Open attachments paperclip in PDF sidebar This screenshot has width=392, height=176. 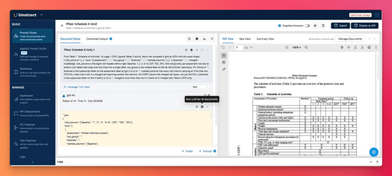click(x=224, y=69)
